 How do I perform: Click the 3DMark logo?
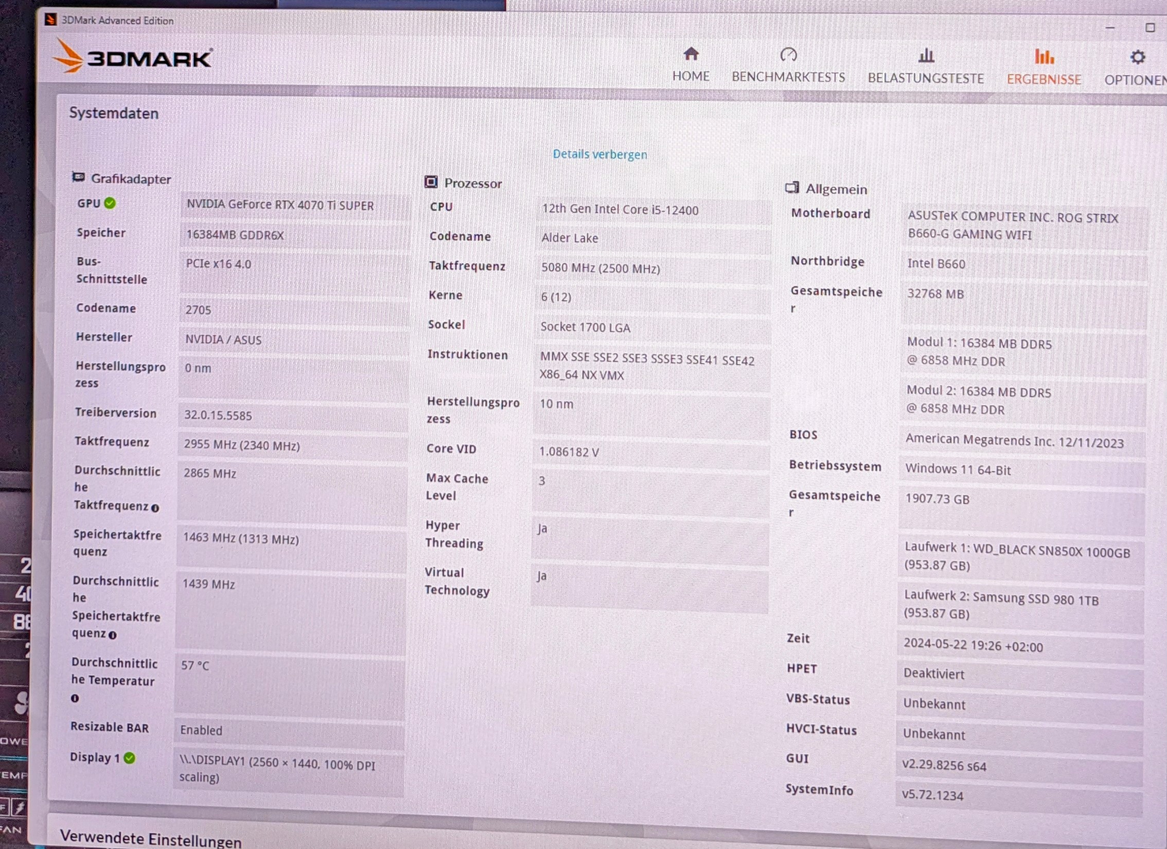coord(133,57)
